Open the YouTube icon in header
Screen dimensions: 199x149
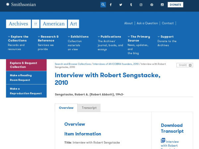(x=162, y=5)
